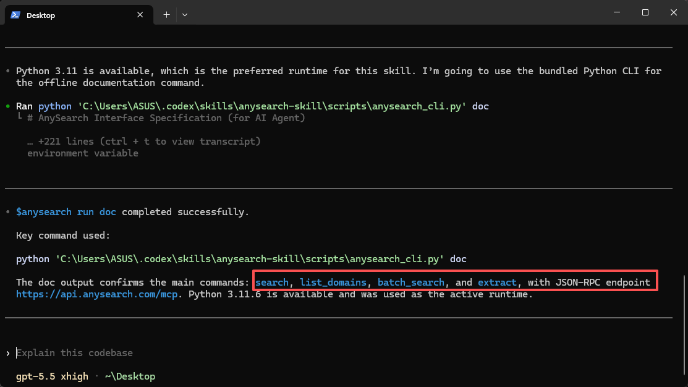Click the 'search' command text
Screen dimensions: 688x387
[272, 282]
